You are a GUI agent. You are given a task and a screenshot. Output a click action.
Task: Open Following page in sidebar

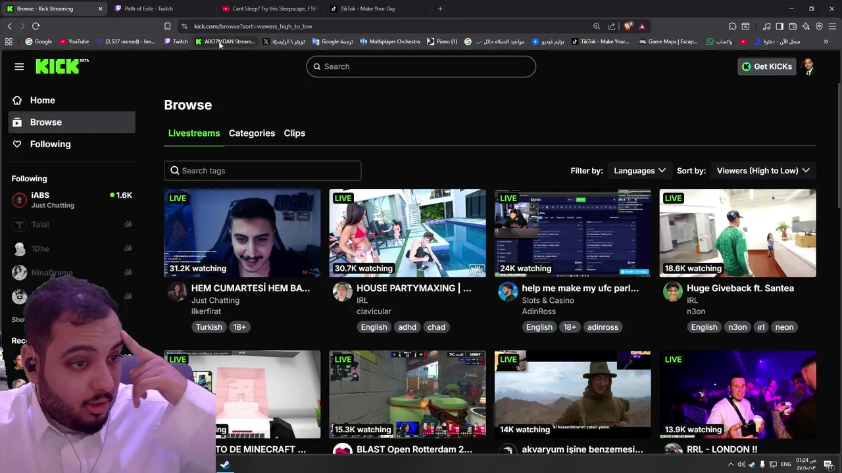(72, 144)
